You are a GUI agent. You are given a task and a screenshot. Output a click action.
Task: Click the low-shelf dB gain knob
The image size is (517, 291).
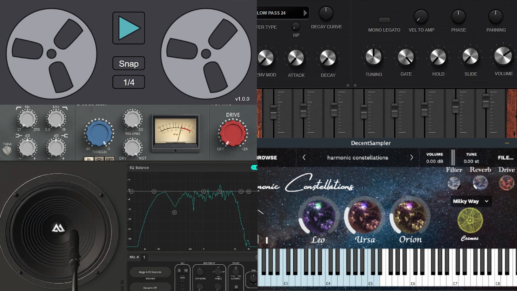(27, 148)
